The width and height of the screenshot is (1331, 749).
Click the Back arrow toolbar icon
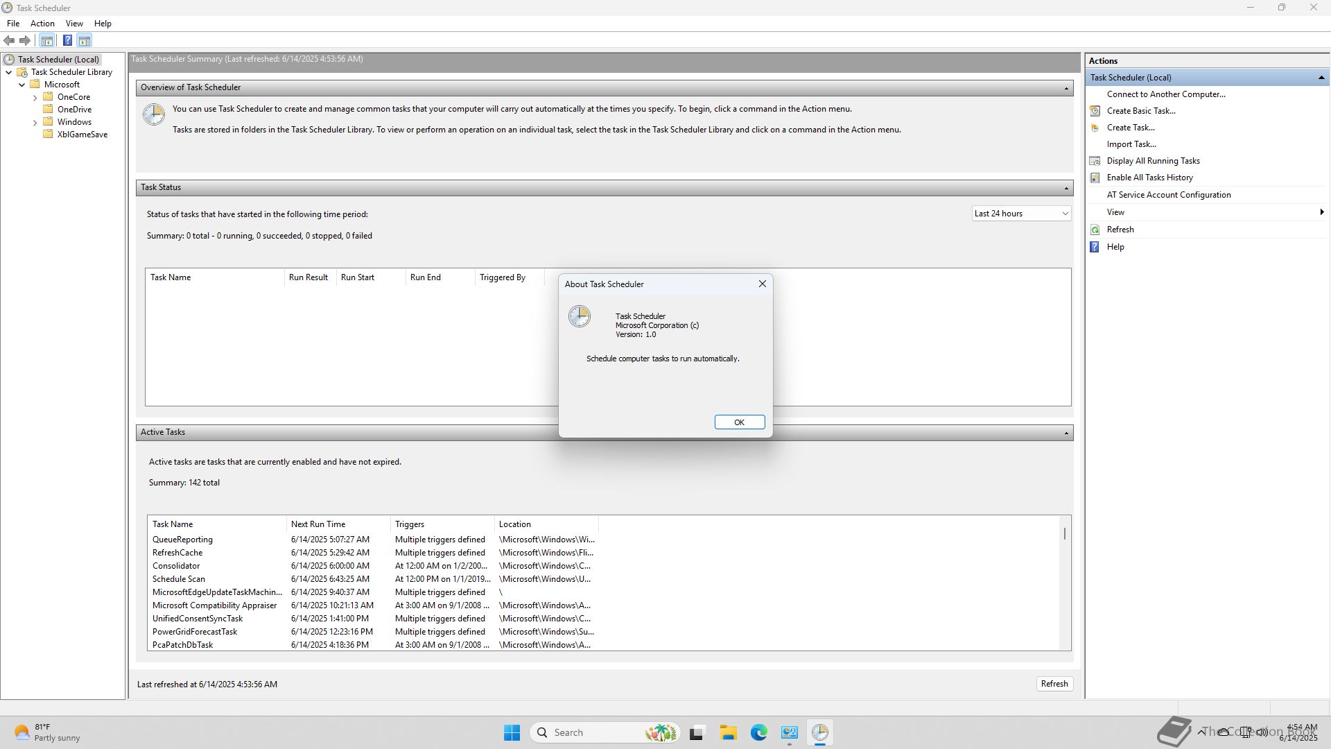[x=9, y=41]
